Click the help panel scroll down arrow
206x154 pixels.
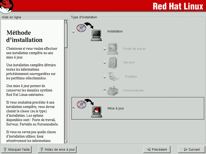click(66, 141)
